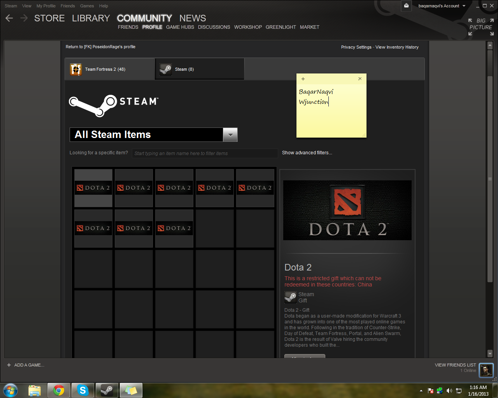This screenshot has height=398, width=498.
Task: Open Privacy Settings link
Action: tap(356, 47)
